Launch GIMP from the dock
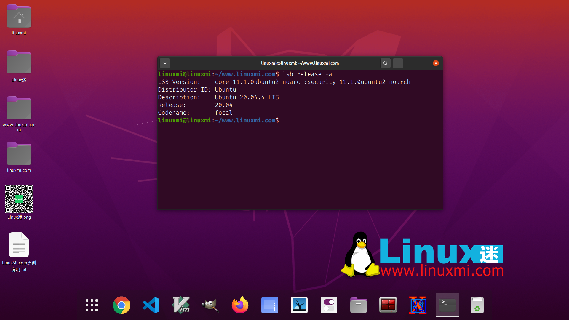The width and height of the screenshot is (569, 320). click(210, 305)
